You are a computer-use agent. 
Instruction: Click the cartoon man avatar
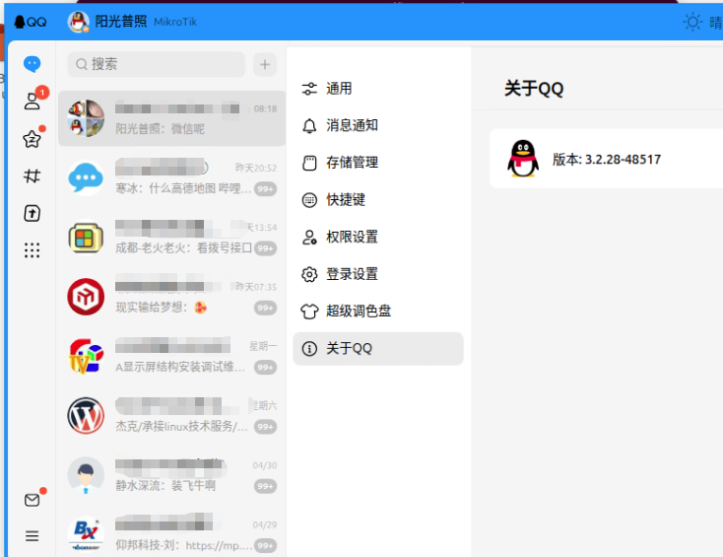tap(86, 475)
